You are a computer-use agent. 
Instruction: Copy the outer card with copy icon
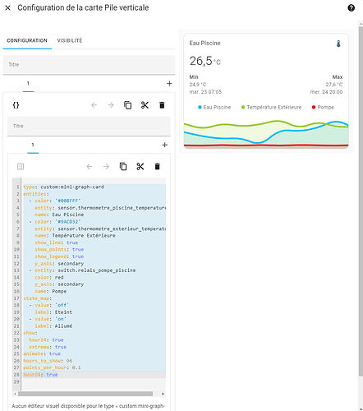(128, 105)
